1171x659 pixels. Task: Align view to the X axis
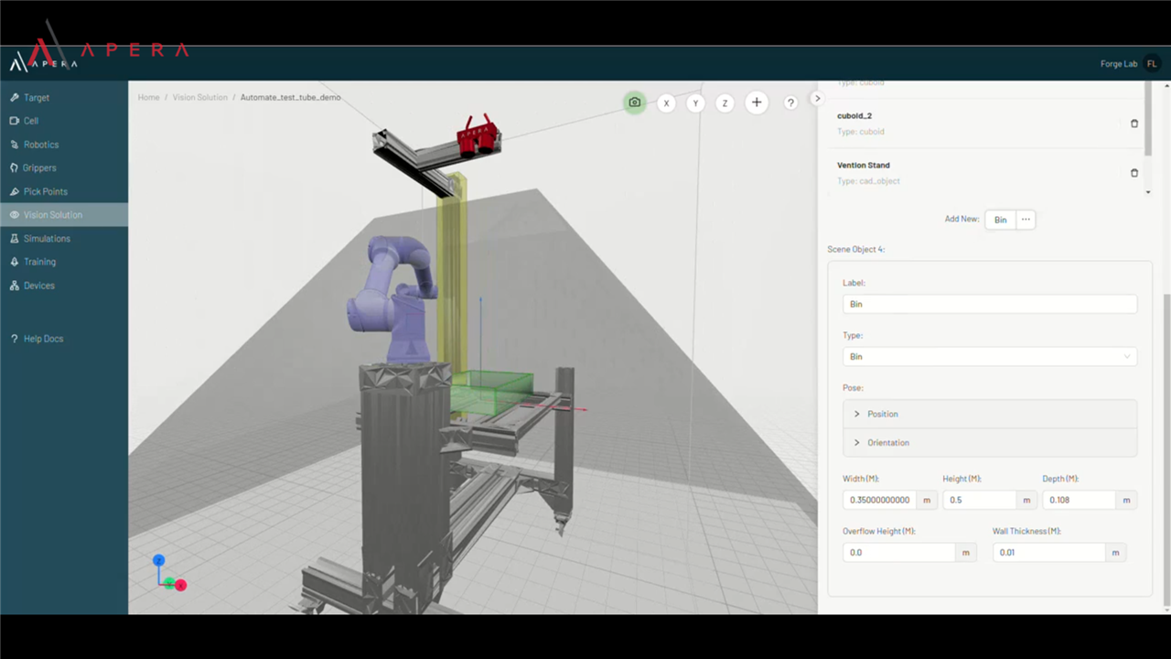(x=666, y=103)
